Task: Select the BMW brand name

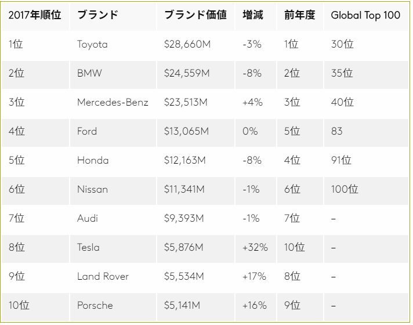Action: click(89, 74)
